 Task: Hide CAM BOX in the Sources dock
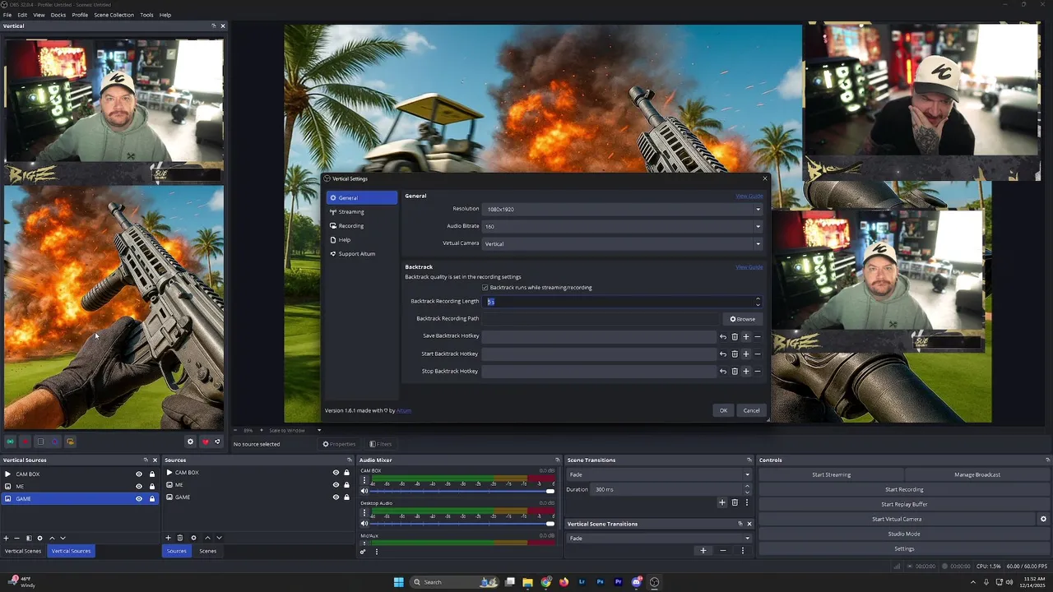click(x=336, y=473)
